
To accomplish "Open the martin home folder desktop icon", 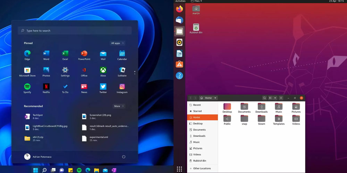I will point(196,10).
